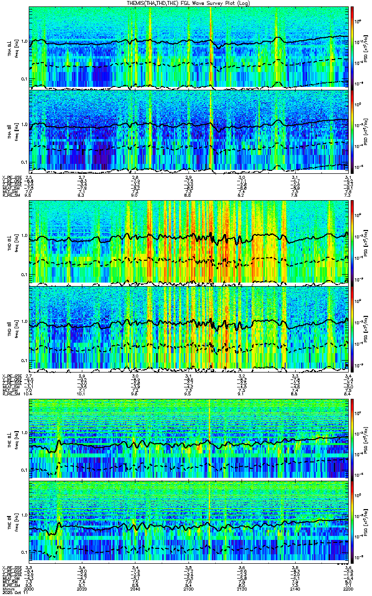Click the 2100 time tick label
Viewport: 372px width, 596px height.
(x=189, y=588)
